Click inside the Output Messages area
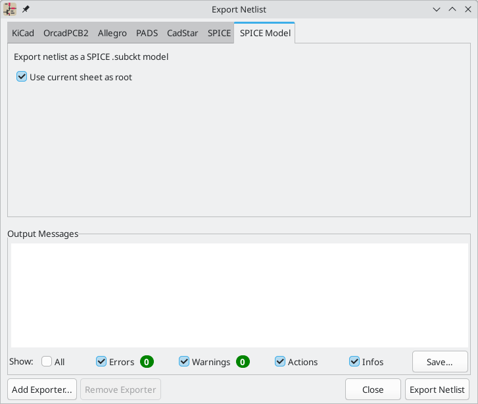This screenshot has height=404, width=478. tap(239, 295)
